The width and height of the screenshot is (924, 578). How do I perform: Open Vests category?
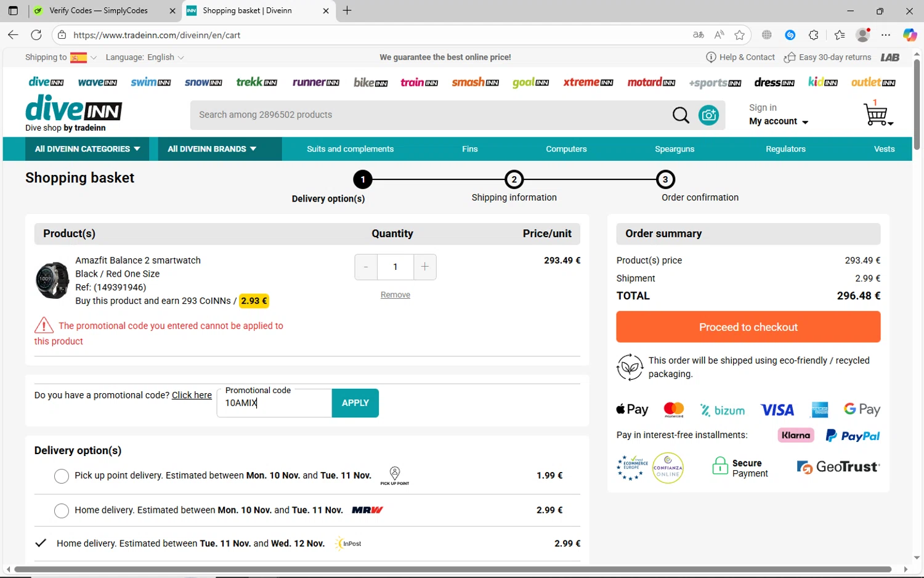(884, 149)
